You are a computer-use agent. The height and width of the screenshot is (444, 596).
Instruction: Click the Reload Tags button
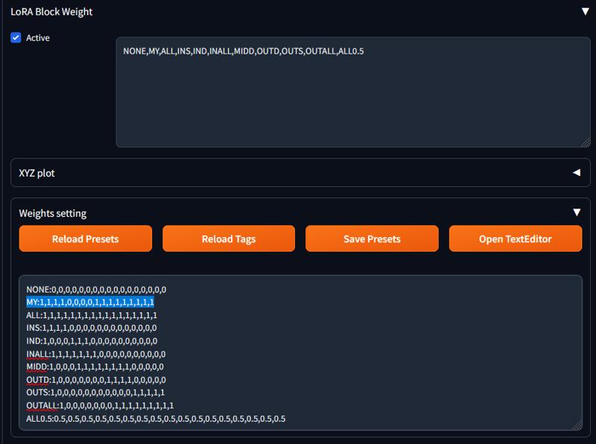[x=229, y=238]
